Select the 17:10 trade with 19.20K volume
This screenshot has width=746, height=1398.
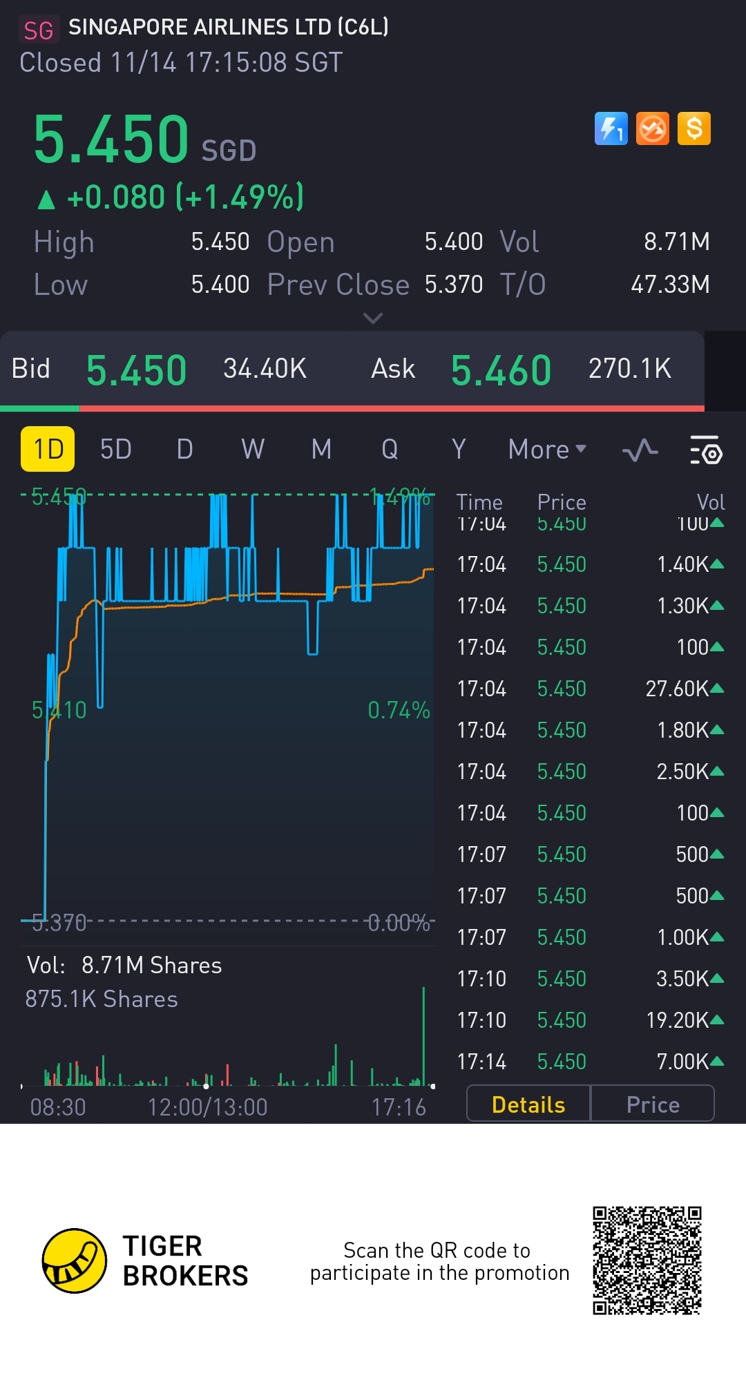[591, 1020]
